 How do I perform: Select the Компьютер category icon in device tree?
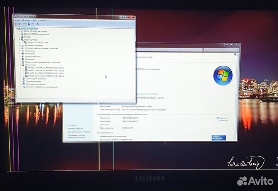[x=23, y=54]
